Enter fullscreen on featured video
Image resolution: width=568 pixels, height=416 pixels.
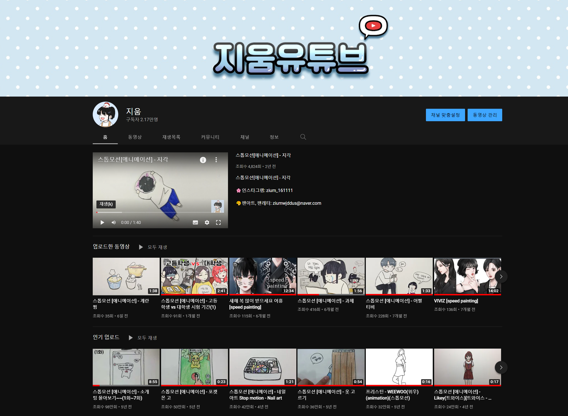coord(218,223)
